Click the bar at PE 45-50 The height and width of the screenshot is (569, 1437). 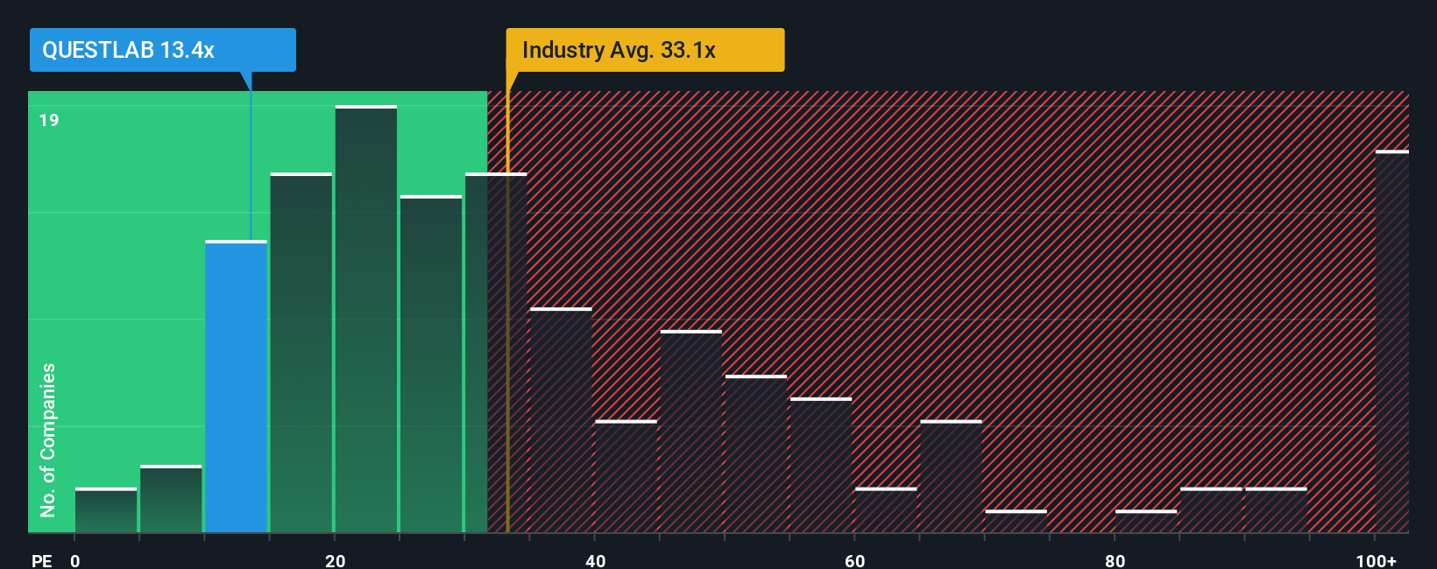(x=691, y=432)
